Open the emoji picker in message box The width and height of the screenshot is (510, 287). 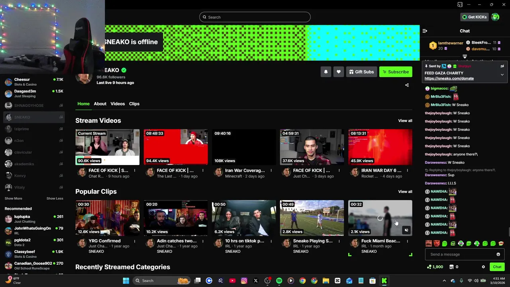tap(498, 254)
